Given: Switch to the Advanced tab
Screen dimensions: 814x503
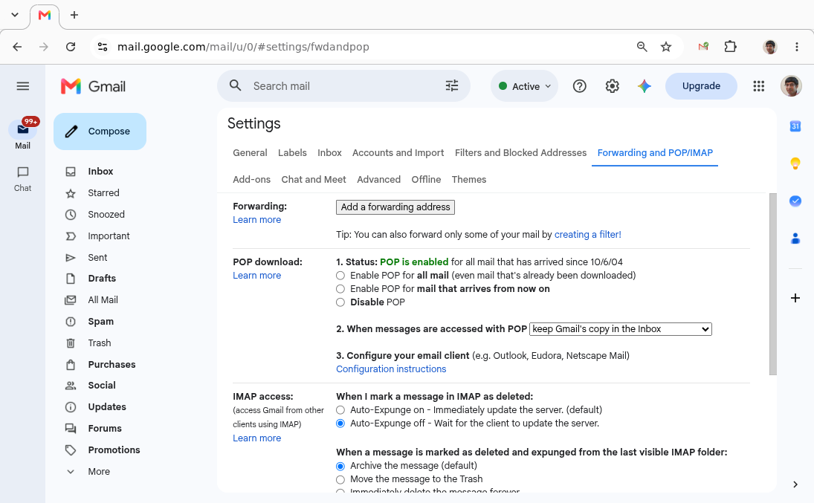Looking at the screenshot, I should pyautogui.click(x=378, y=180).
